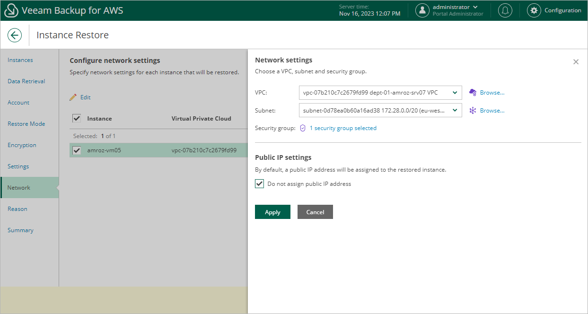Image resolution: width=588 pixels, height=314 pixels.
Task: Go to the Instances step
Action: point(20,60)
